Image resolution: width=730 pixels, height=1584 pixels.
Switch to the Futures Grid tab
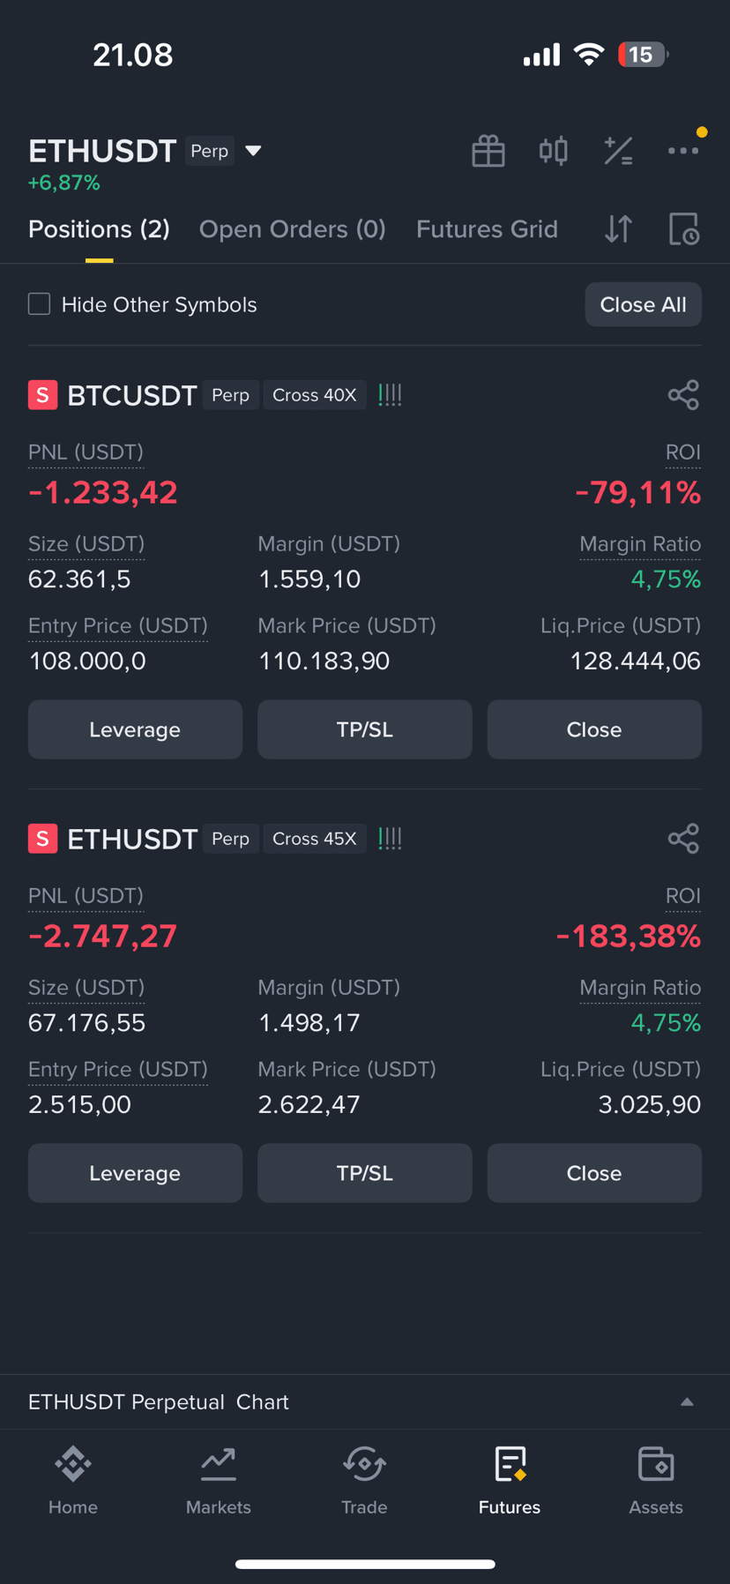[487, 229]
